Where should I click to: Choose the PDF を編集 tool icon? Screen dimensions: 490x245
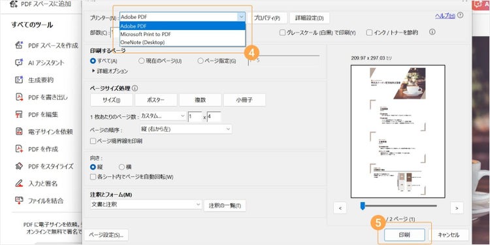[x=19, y=114]
